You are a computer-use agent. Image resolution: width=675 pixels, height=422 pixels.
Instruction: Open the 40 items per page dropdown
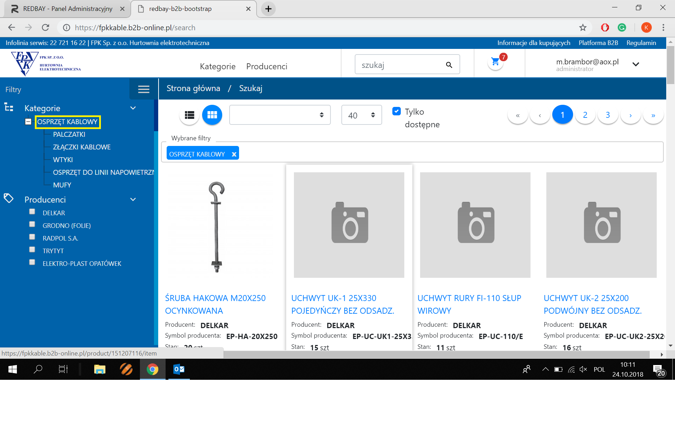[361, 115]
